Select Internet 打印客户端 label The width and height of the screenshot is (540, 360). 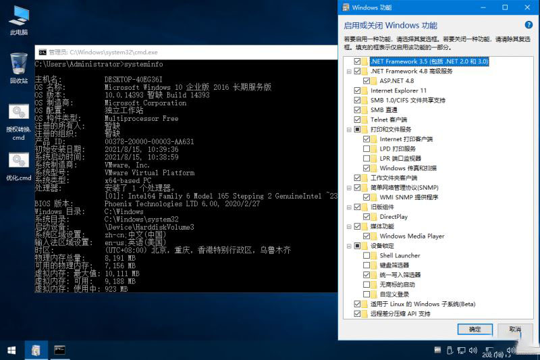406,139
